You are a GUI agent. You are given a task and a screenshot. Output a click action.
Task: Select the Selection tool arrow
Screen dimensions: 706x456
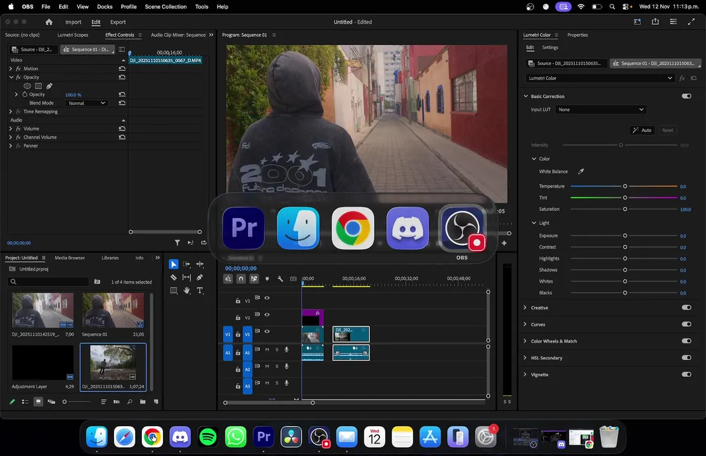[x=174, y=264]
